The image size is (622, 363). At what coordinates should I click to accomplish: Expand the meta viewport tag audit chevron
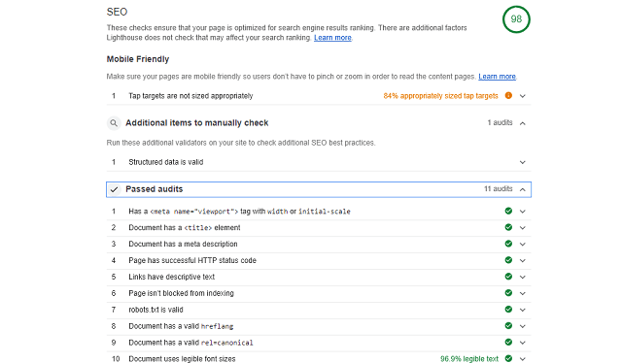523,212
